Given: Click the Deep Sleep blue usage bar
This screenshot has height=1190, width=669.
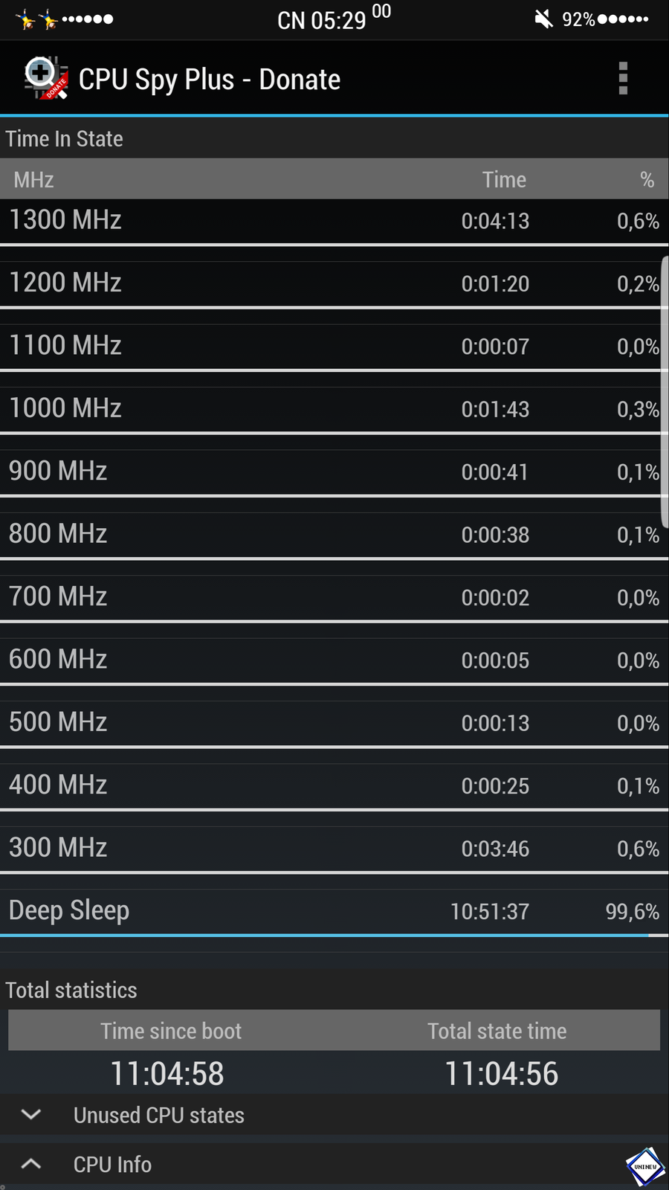Looking at the screenshot, I should pyautogui.click(x=324, y=936).
